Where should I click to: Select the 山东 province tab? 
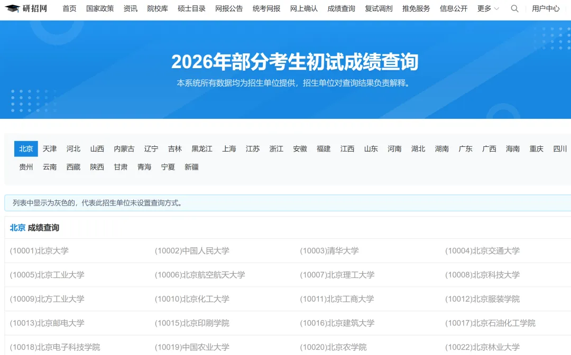coord(371,149)
